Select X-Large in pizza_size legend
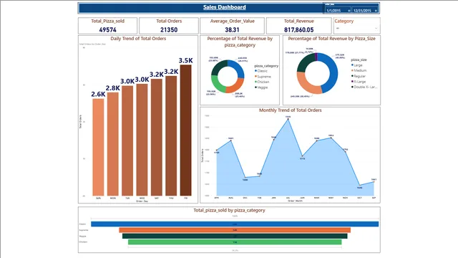Image resolution: width=458 pixels, height=258 pixels. (x=359, y=82)
